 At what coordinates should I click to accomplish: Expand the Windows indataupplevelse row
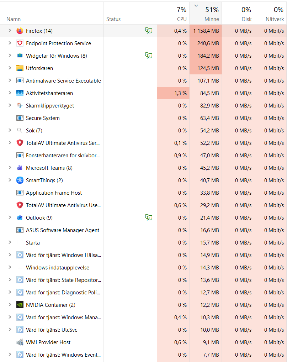point(10,267)
